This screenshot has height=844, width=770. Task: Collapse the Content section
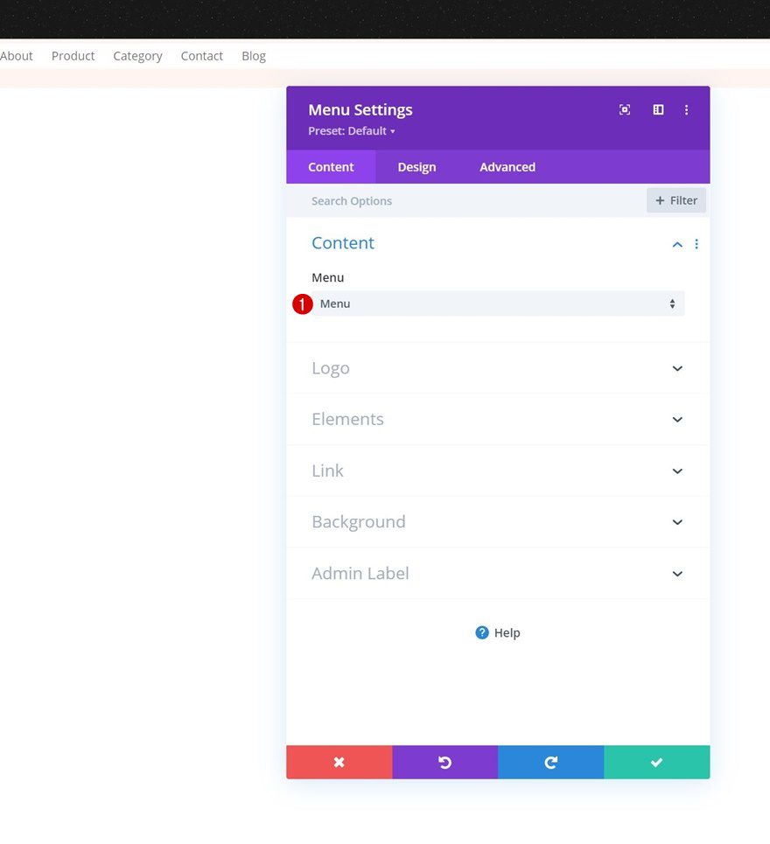point(676,244)
